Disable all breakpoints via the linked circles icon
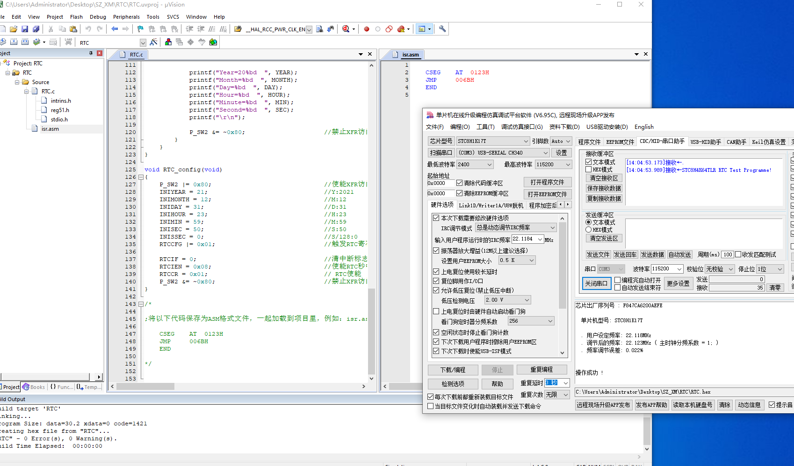Screen dimensions: 794x466 389,29
